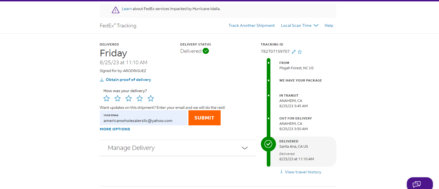Expand MORE OPTIONS for updates
This screenshot has width=439, height=189.
coord(115,129)
